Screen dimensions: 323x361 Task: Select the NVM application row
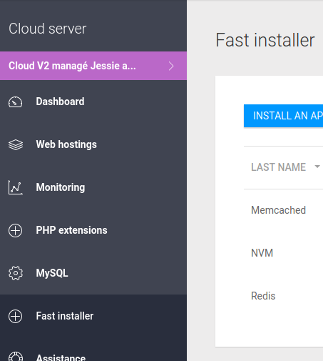283,253
